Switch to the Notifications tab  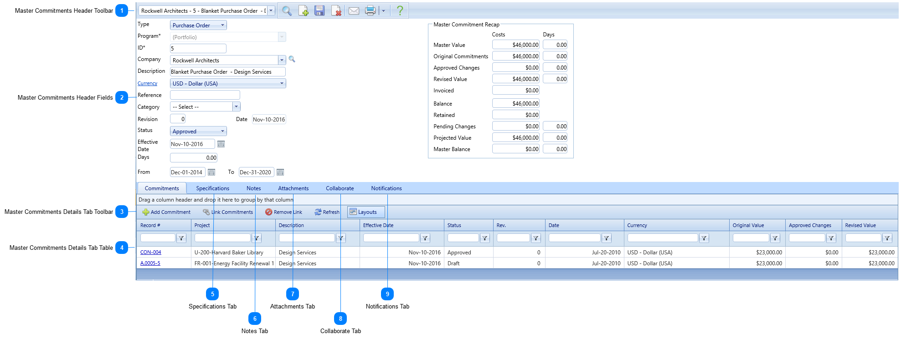[386, 188]
